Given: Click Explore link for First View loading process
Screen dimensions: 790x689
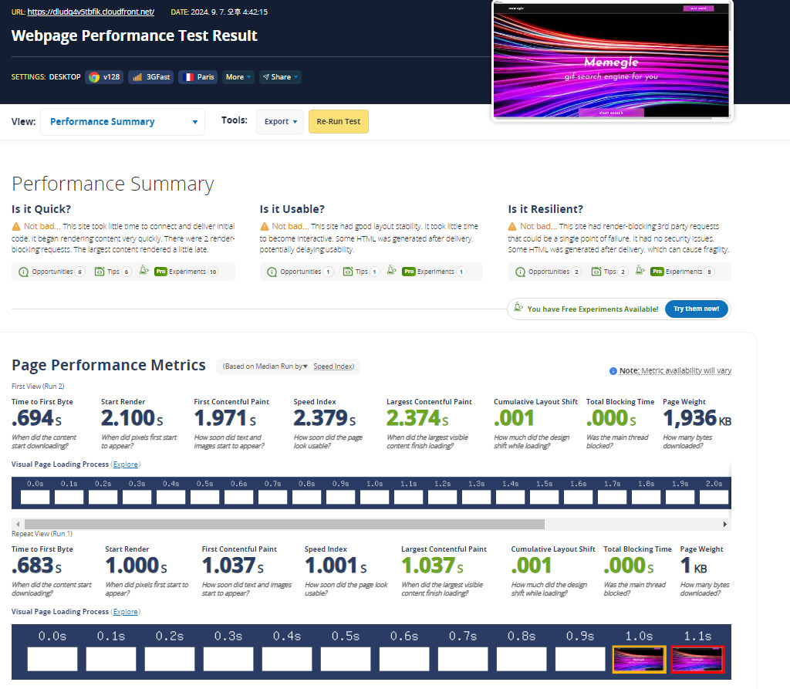Looking at the screenshot, I should [126, 464].
